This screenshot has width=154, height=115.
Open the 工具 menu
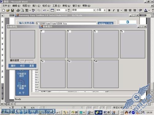click(56, 6)
